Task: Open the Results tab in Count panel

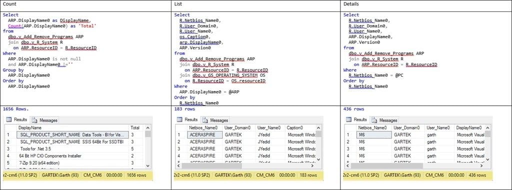Action: pyautogui.click(x=16, y=120)
